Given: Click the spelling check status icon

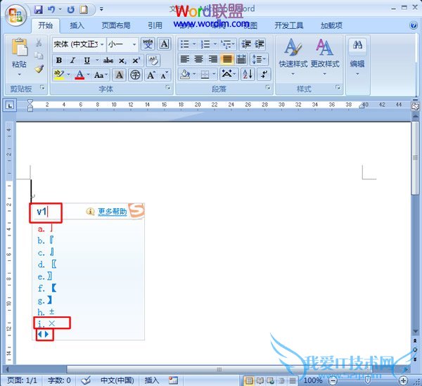Looking at the screenshot, I should pyautogui.click(x=86, y=380).
